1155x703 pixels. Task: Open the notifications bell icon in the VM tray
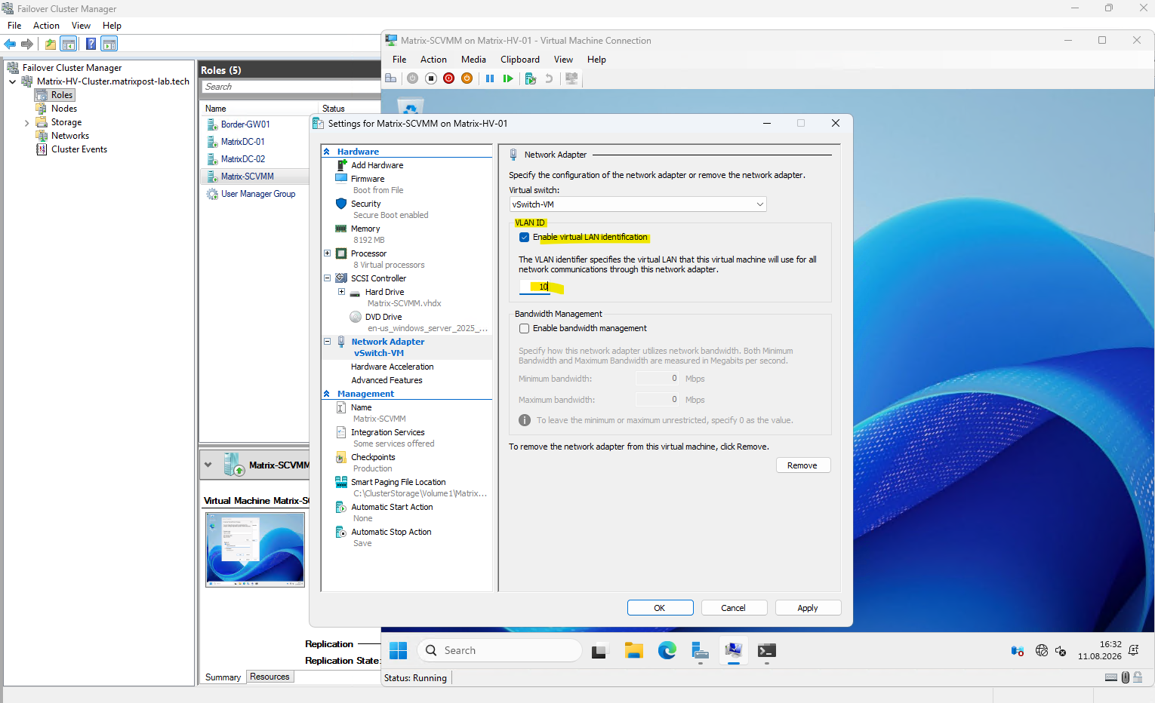pos(1133,650)
